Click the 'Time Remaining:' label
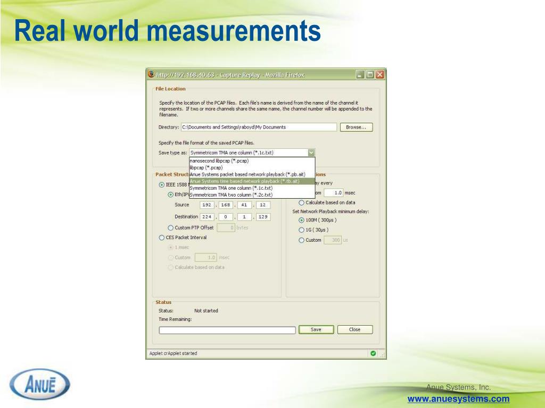 coord(175,319)
